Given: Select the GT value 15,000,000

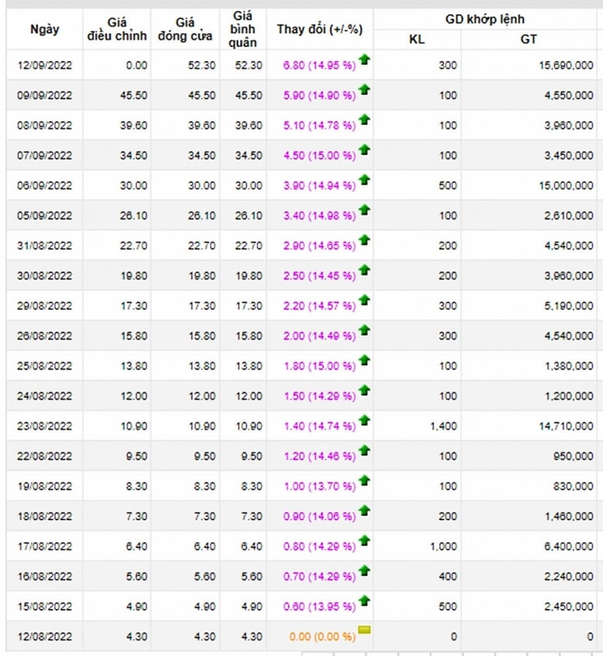Looking at the screenshot, I should pos(566,186).
